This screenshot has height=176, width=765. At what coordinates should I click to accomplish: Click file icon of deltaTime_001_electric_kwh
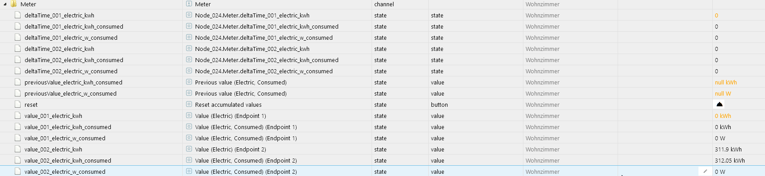[18, 15]
